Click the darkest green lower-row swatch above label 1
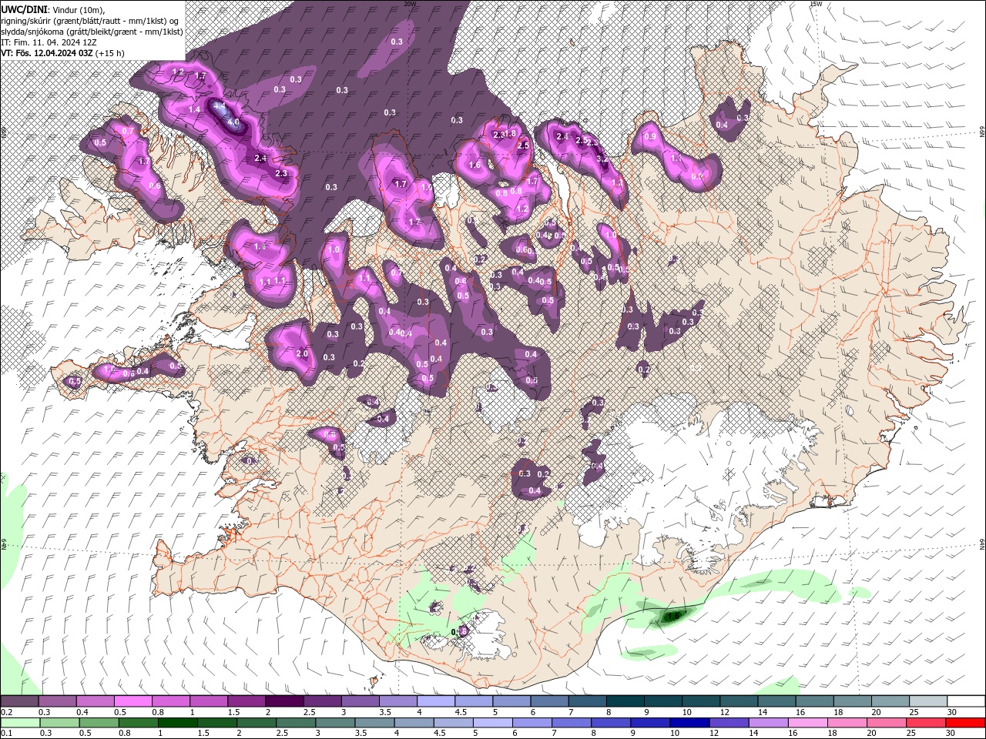The image size is (986, 739). coord(178,723)
